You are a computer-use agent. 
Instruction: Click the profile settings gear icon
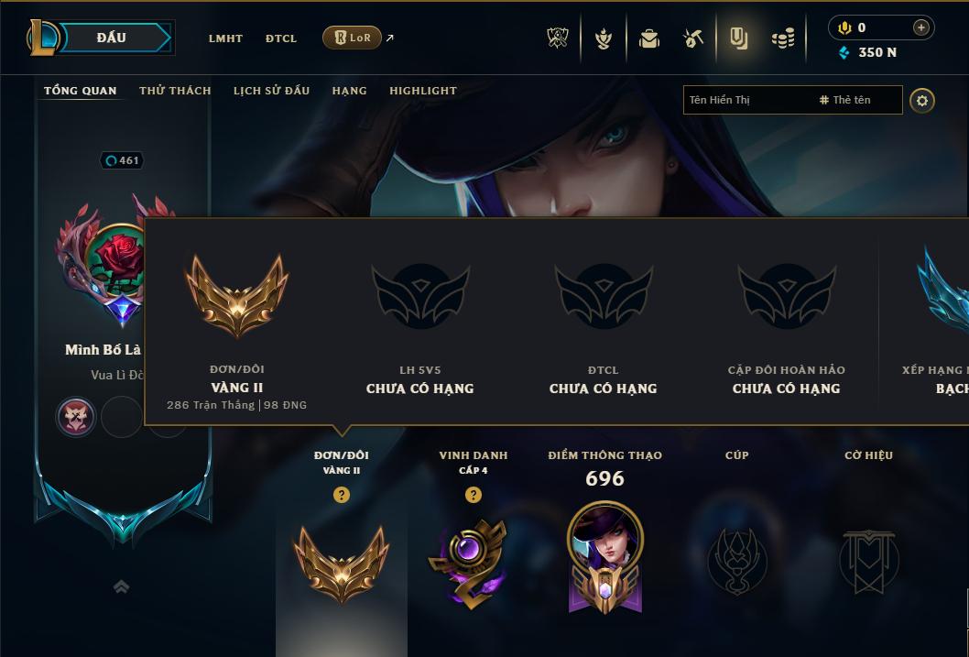[x=922, y=101]
